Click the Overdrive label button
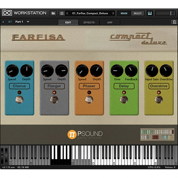178x178 pixels. click(x=159, y=86)
